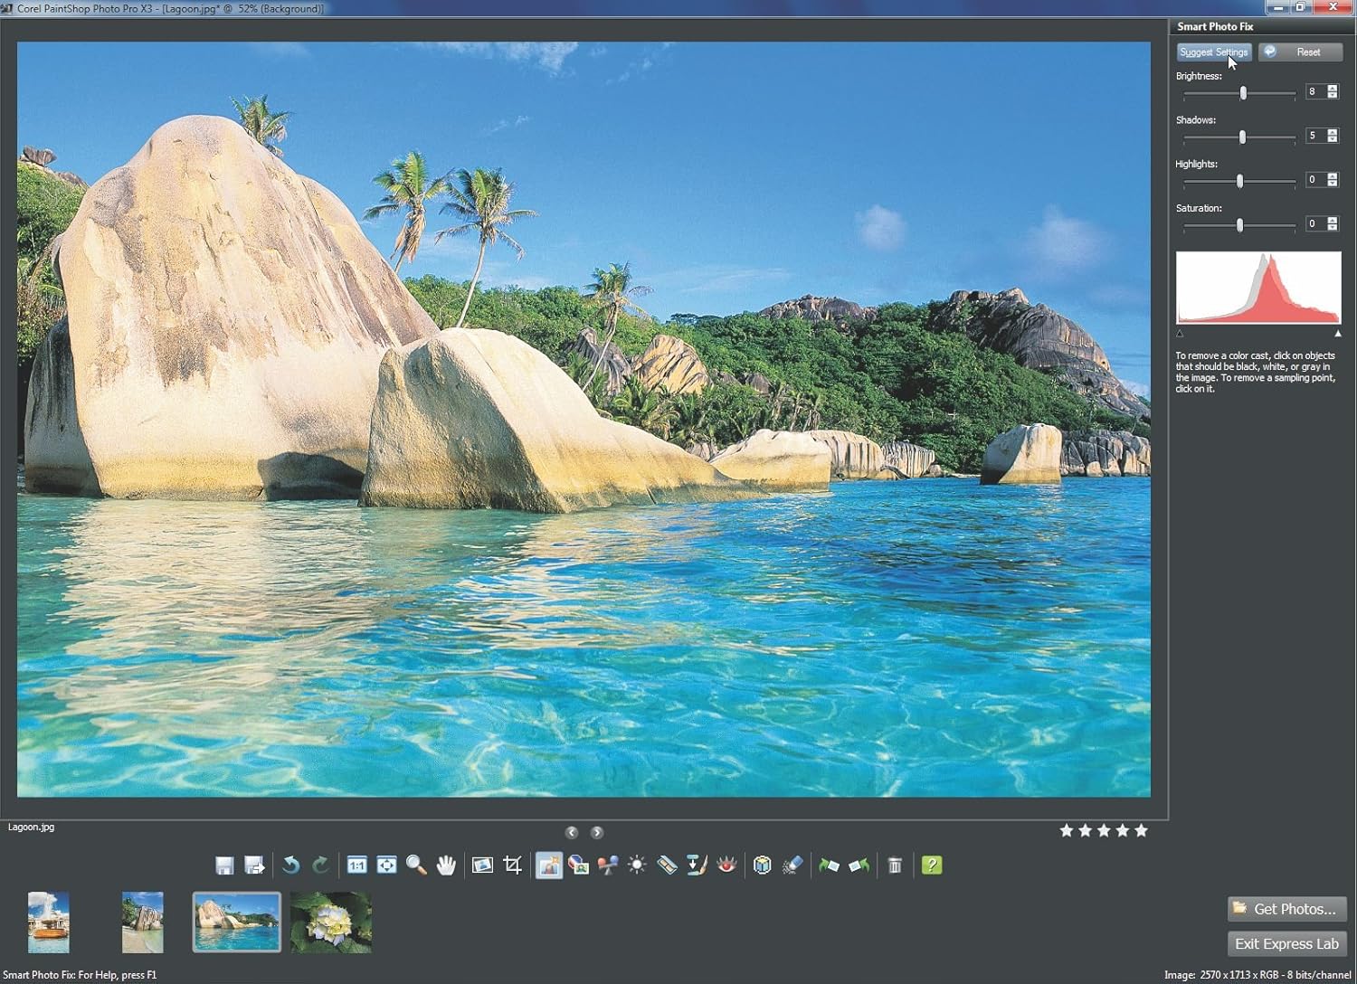The image size is (1357, 984).
Task: Click the trash can Delete icon
Action: pos(895,866)
